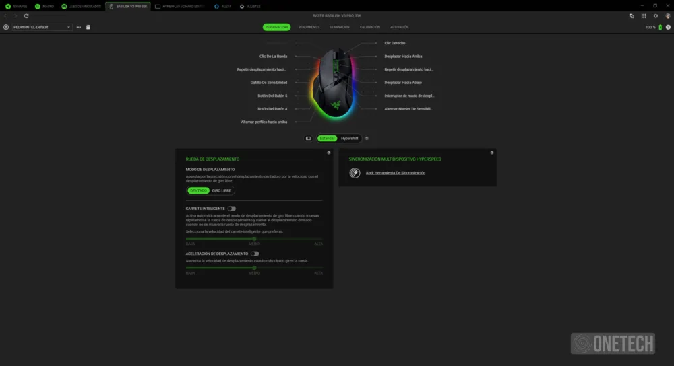Open the modules grid icon
The height and width of the screenshot is (366, 674).
coord(644,16)
